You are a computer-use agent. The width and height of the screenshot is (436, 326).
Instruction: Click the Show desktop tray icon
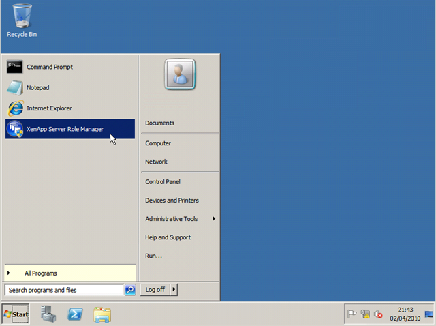[x=429, y=314]
